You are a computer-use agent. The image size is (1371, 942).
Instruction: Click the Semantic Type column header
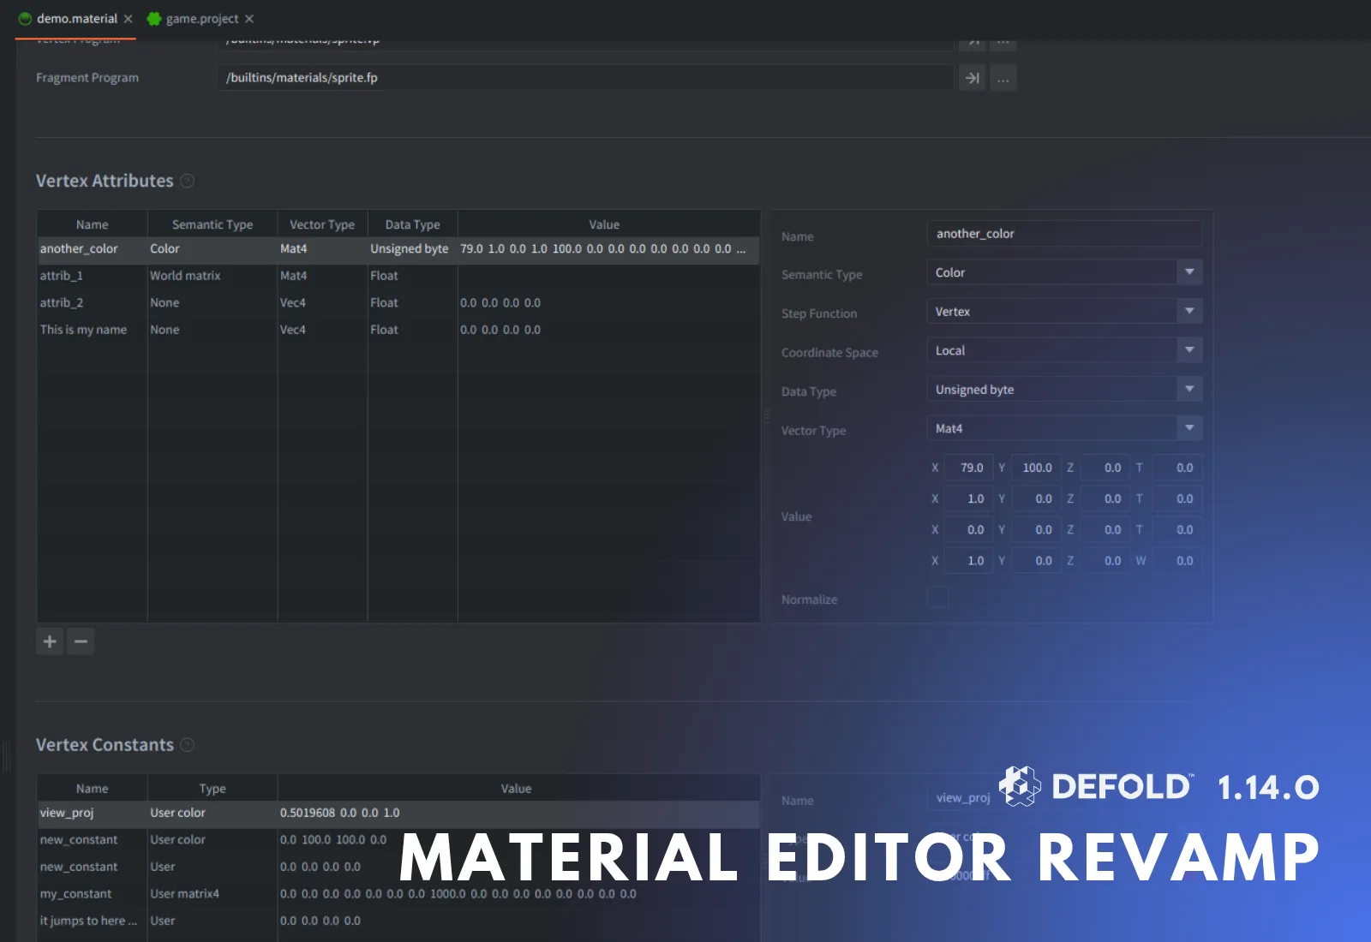click(213, 224)
